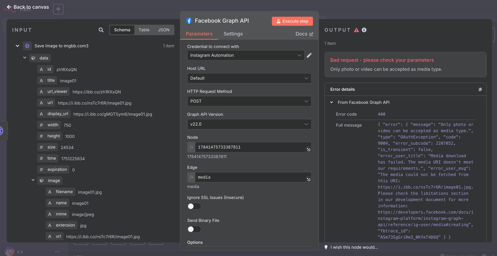This screenshot has width=497, height=256.
Task: Select the display_url field label
Action: [58, 114]
